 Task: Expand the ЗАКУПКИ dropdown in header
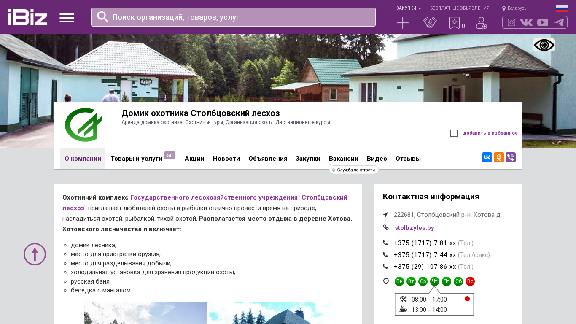point(409,8)
